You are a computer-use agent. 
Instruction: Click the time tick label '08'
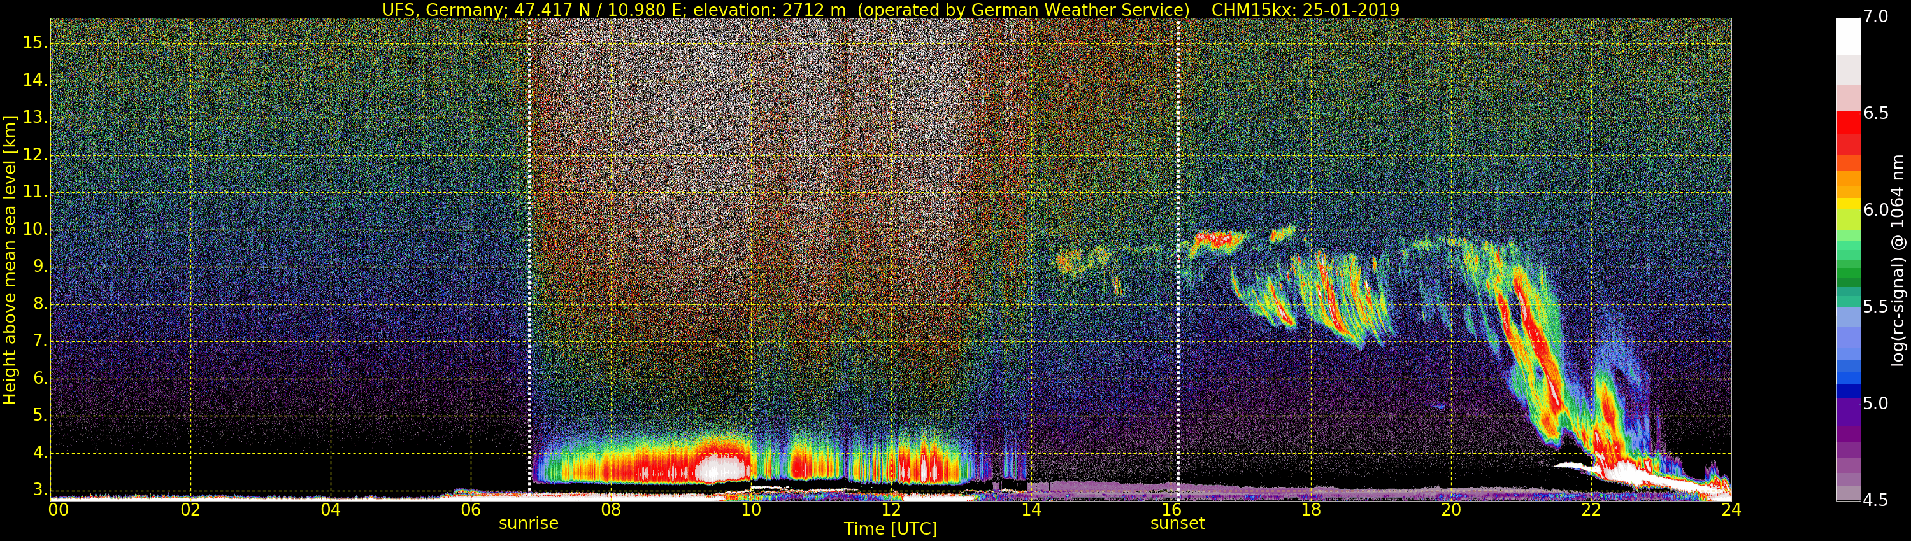tap(610, 509)
